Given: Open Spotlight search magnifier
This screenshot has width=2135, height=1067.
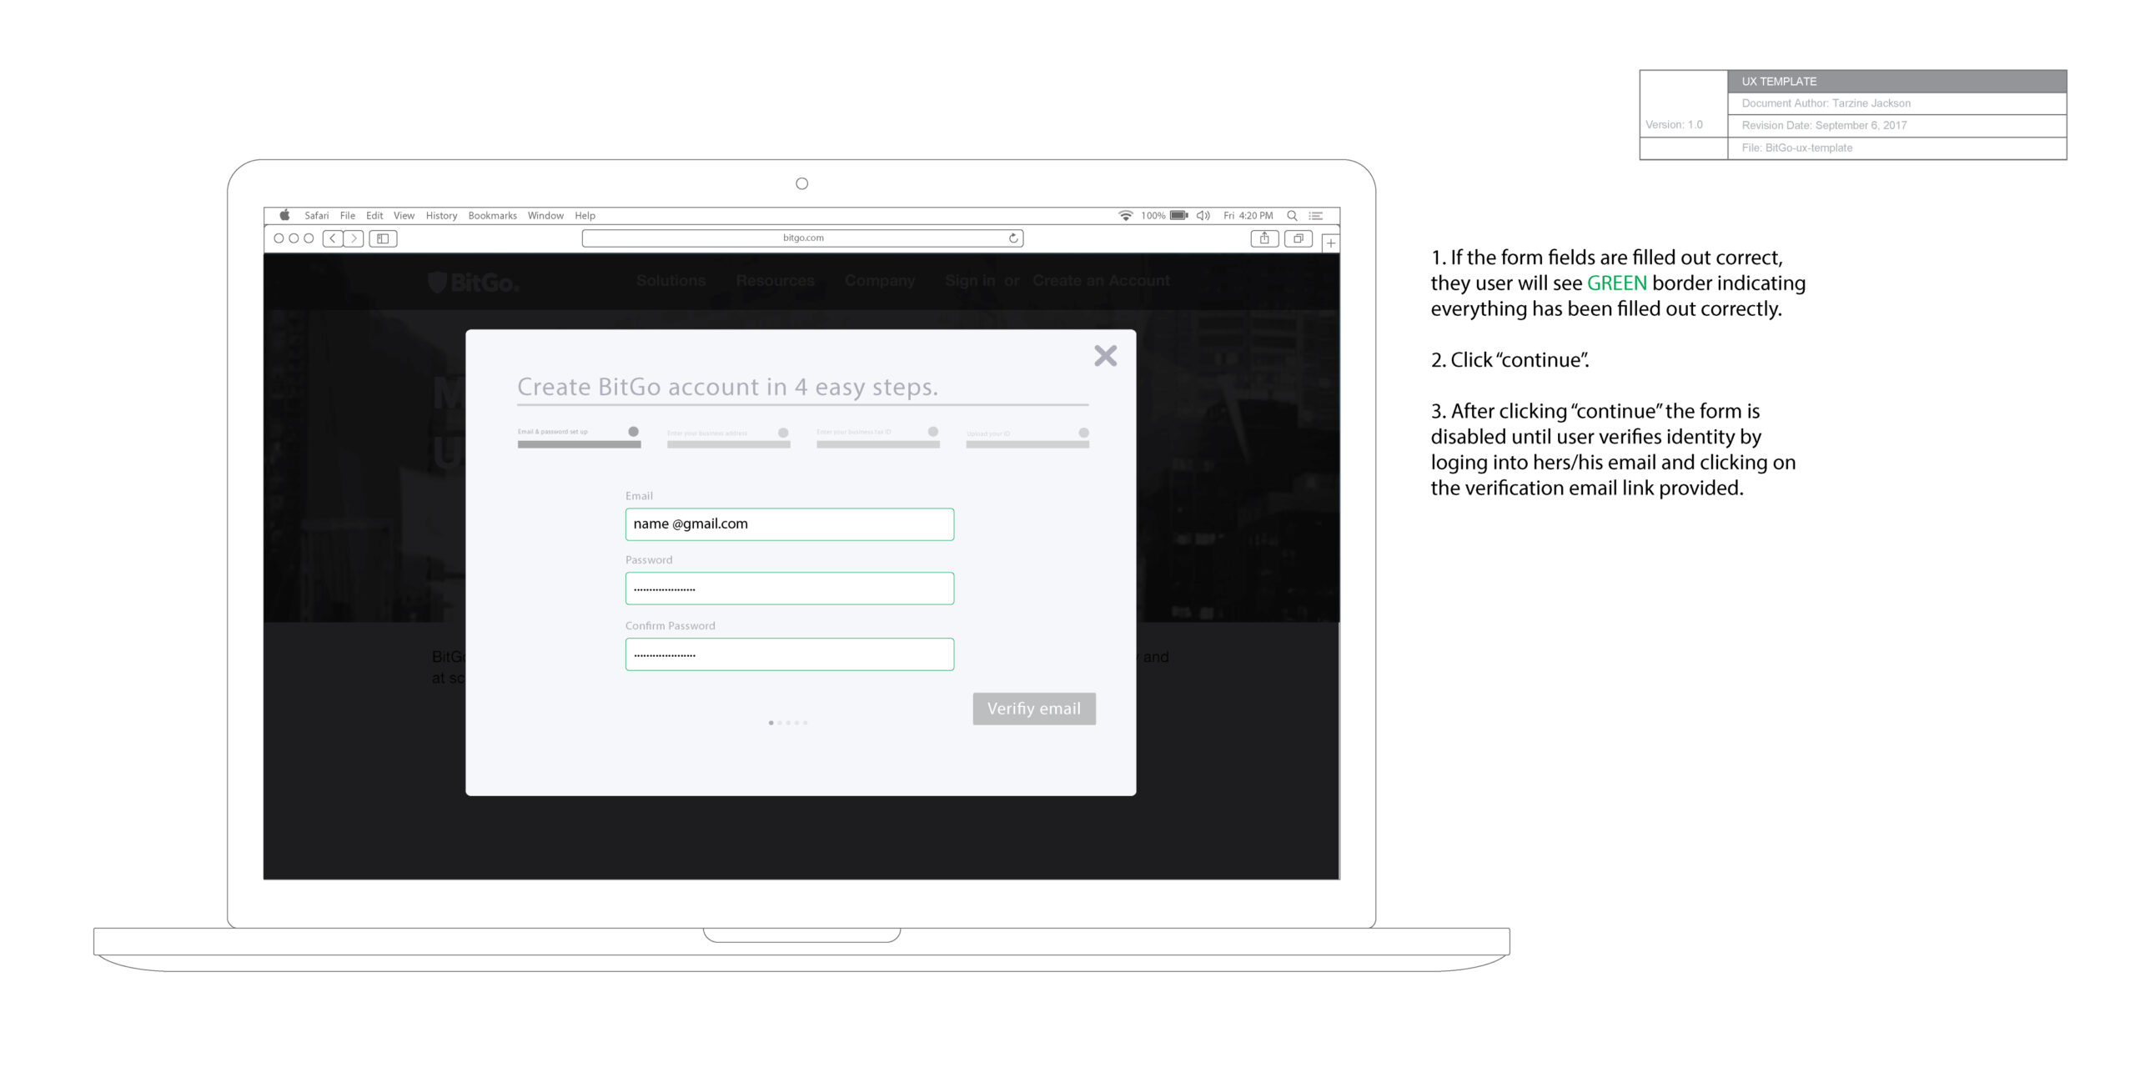Looking at the screenshot, I should tap(1292, 215).
